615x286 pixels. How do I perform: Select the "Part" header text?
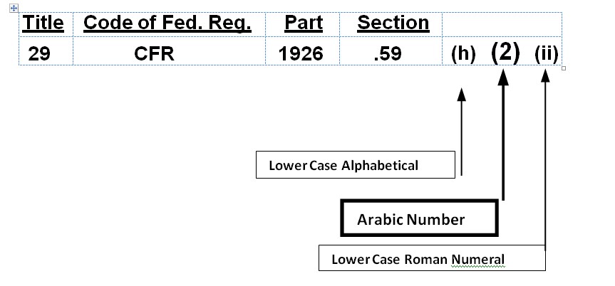click(304, 23)
